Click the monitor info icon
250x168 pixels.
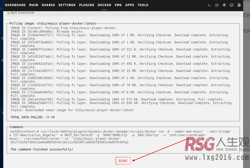coord(231,5)
